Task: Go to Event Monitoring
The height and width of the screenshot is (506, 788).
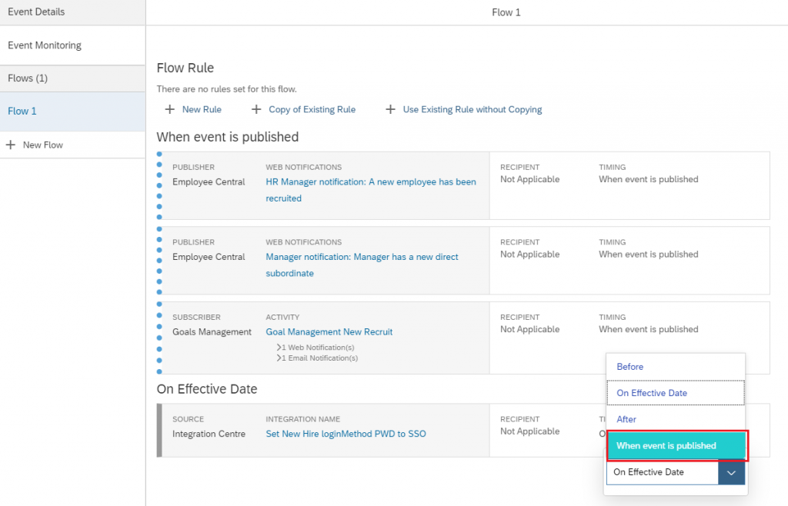Action: [x=73, y=45]
